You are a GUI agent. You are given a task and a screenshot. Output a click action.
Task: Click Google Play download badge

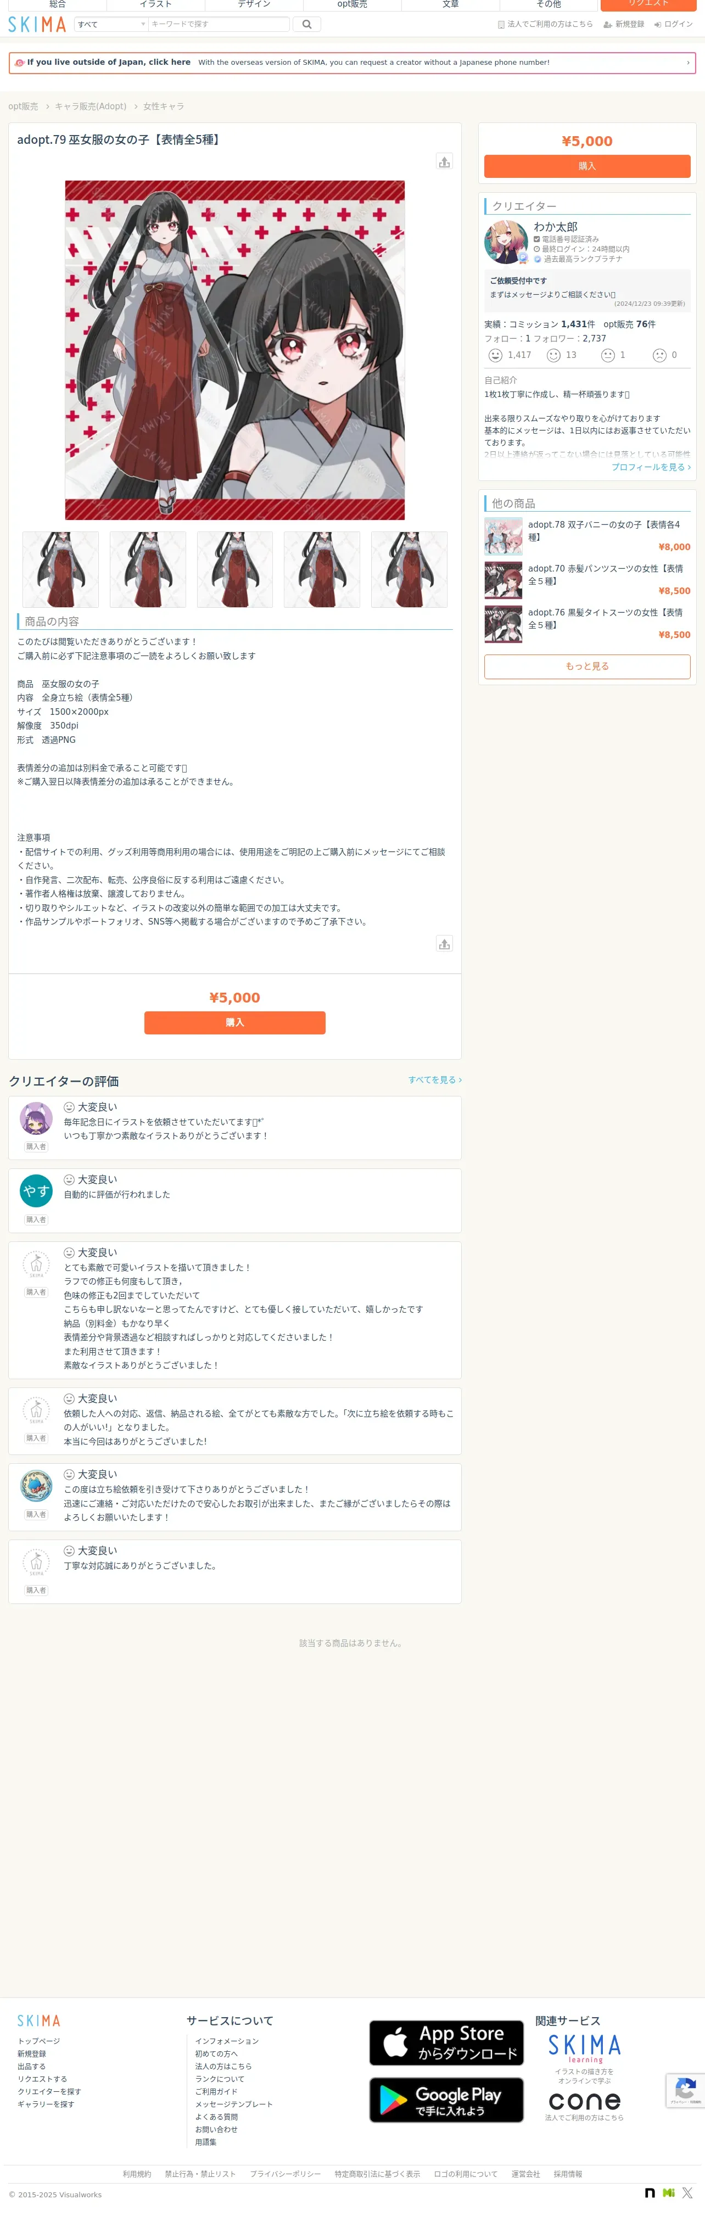tap(446, 2100)
